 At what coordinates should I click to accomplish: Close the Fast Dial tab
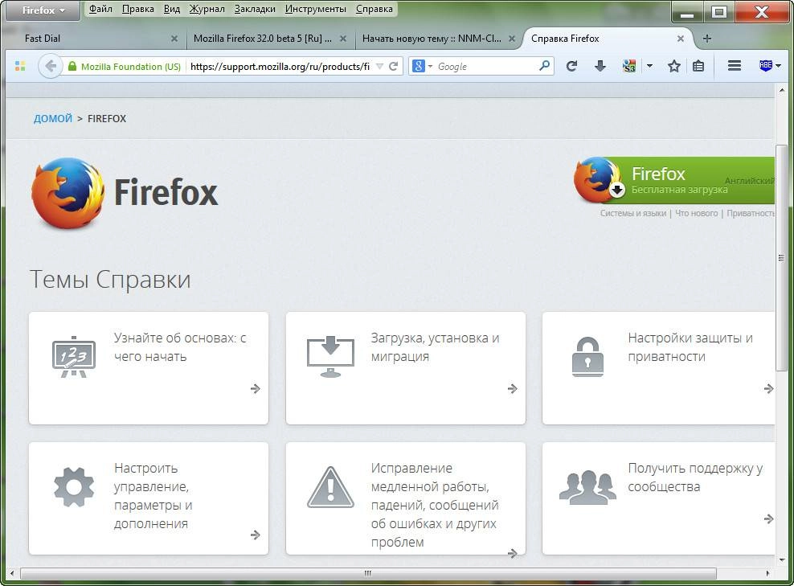(174, 39)
